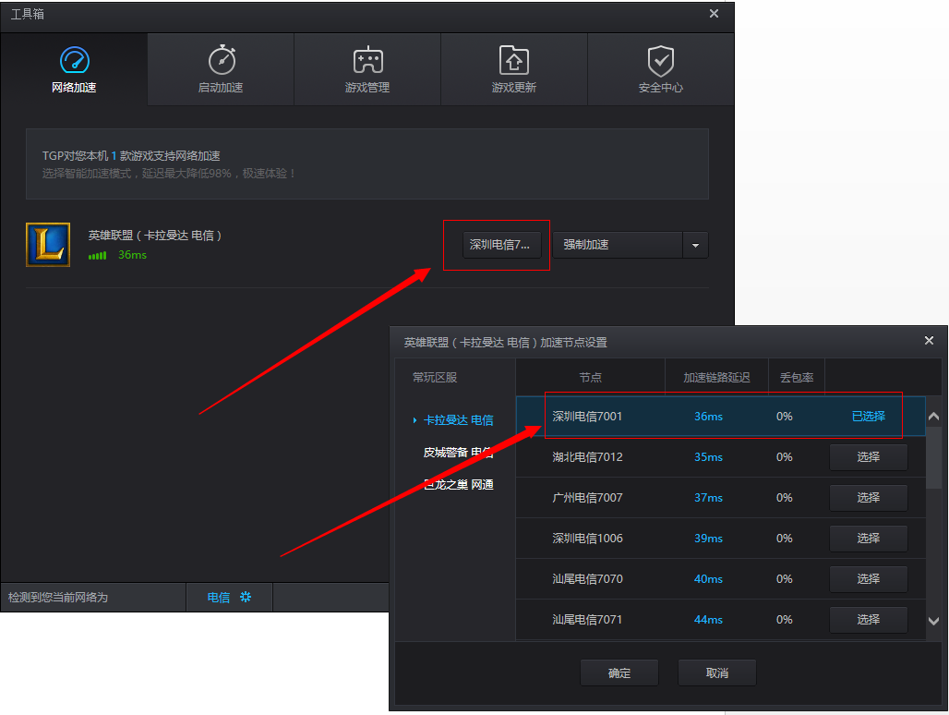Cancel node settings with 取消 button
Screen dimensions: 949x715
click(x=717, y=673)
